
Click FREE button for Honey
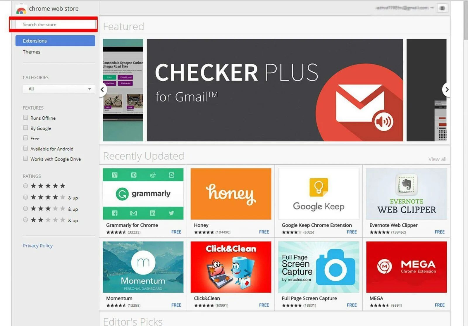[x=264, y=232]
